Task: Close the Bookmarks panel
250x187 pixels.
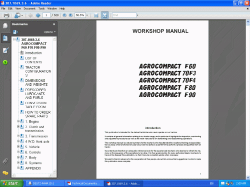Action: 54,24
